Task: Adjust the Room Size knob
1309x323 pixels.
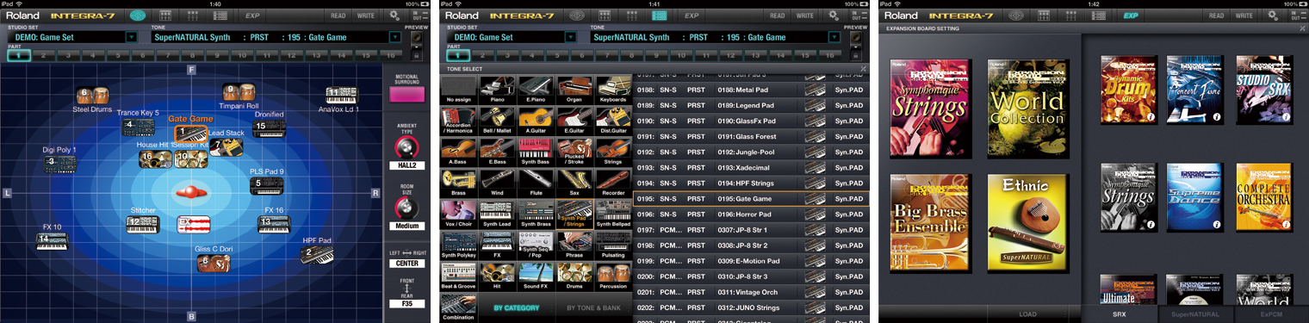Action: (401, 207)
